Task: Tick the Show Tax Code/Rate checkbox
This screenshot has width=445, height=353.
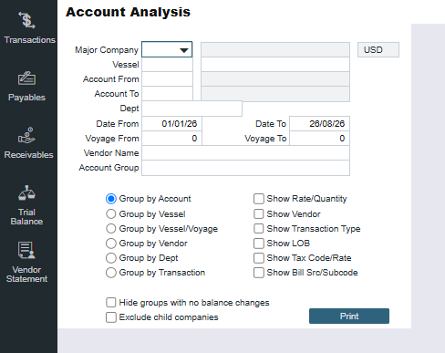Action: click(x=259, y=258)
